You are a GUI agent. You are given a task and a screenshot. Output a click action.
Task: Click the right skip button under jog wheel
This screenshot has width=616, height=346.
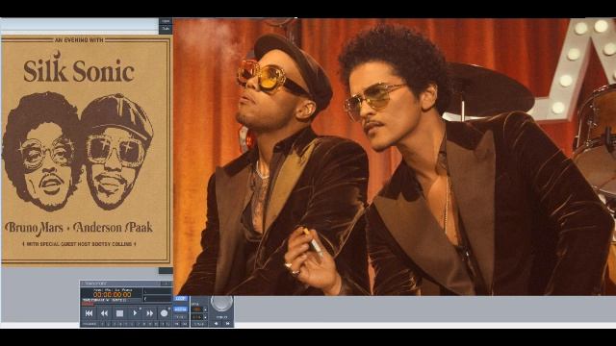pos(227,324)
